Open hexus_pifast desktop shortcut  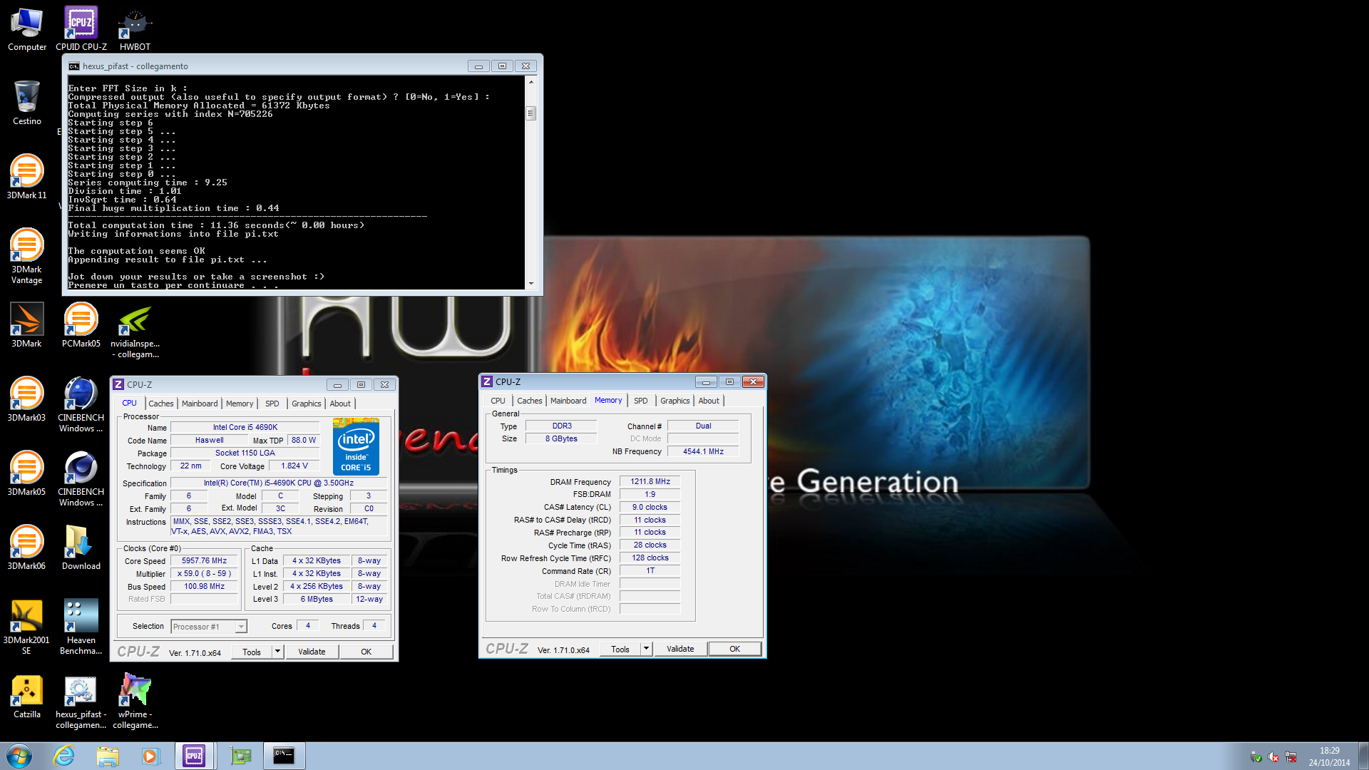pyautogui.click(x=81, y=702)
